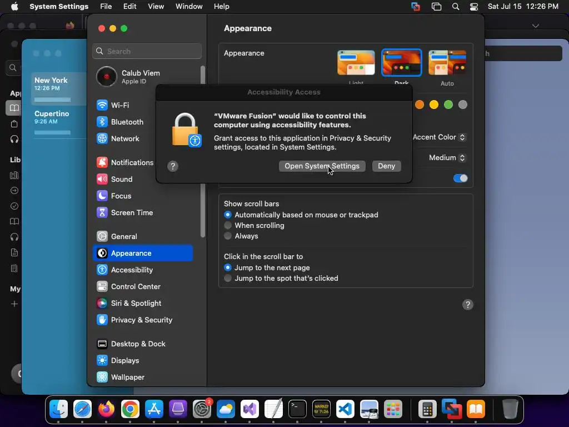Viewport: 569px width, 427px height.
Task: Open Spotlight search in the menu bar
Action: [456, 7]
